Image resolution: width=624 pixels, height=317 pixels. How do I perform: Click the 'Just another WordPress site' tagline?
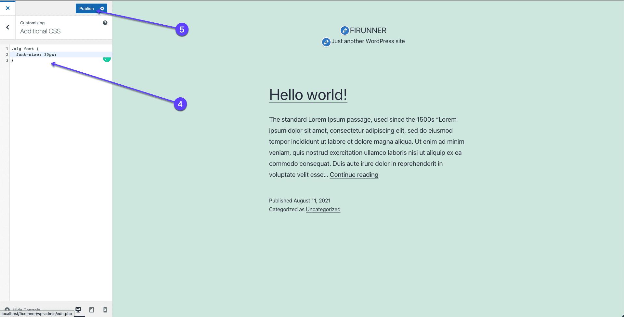point(368,41)
